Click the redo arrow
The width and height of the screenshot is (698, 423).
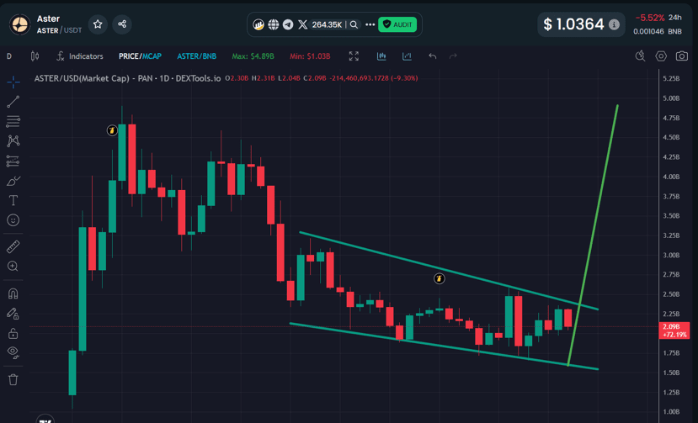[x=453, y=56]
